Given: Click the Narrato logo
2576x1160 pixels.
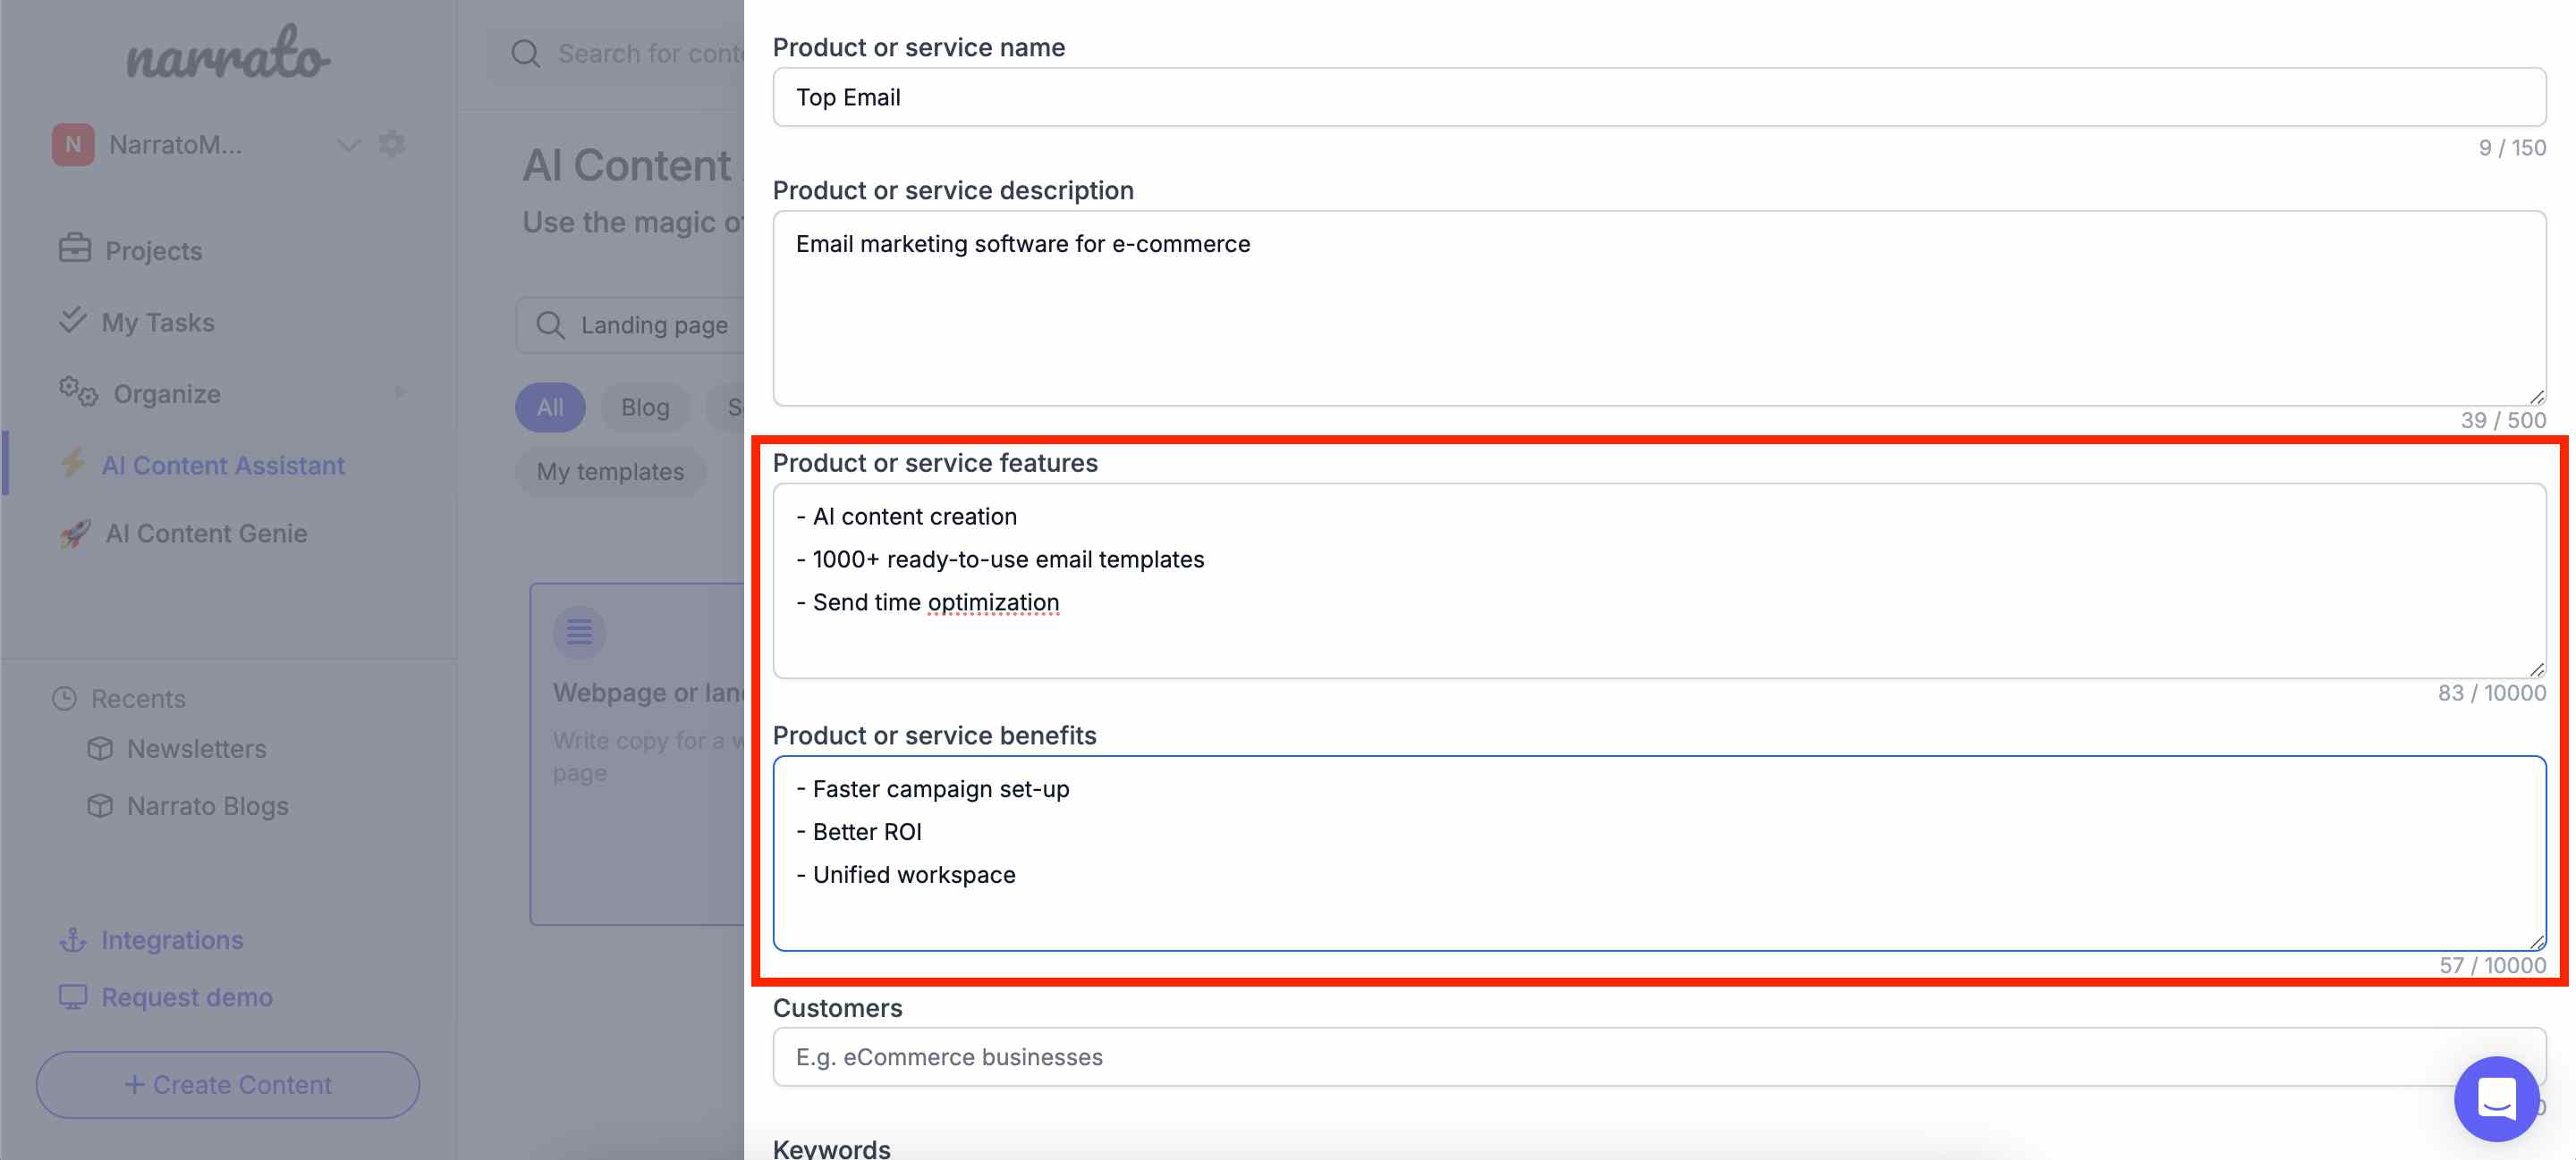Looking at the screenshot, I should [228, 53].
